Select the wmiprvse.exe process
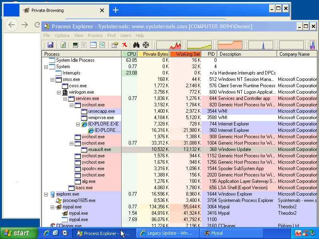 tap(179, 118)
